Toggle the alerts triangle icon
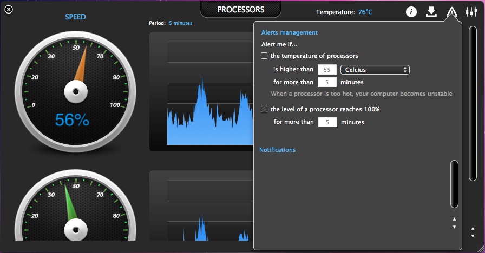The height and width of the screenshot is (253, 485). click(x=452, y=12)
